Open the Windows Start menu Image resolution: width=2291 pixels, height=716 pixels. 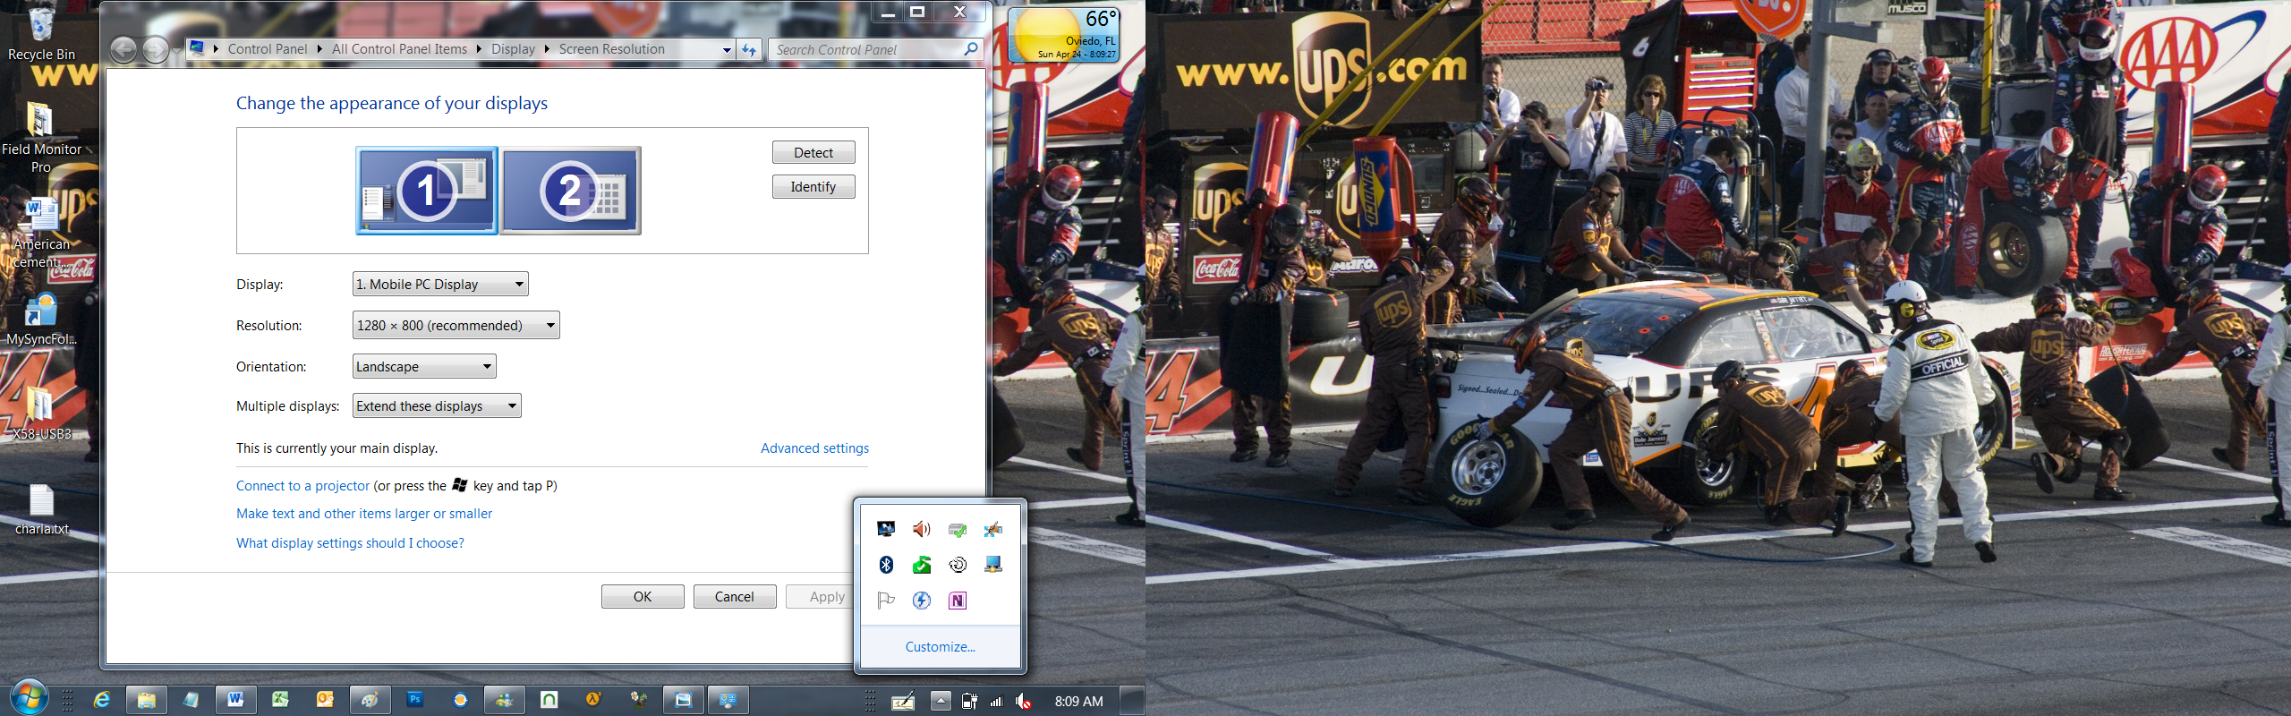[x=29, y=698]
